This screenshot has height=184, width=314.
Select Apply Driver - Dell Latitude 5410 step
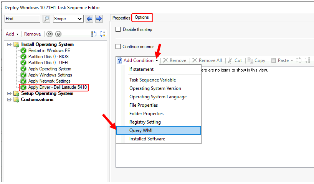(58, 88)
